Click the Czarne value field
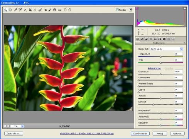This screenshot has width=189, height=139. 179,89
